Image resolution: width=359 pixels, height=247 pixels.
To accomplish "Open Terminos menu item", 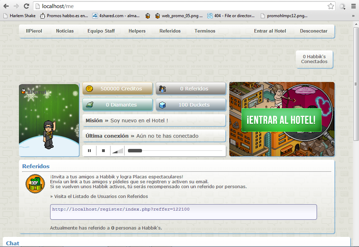I will click(205, 31).
